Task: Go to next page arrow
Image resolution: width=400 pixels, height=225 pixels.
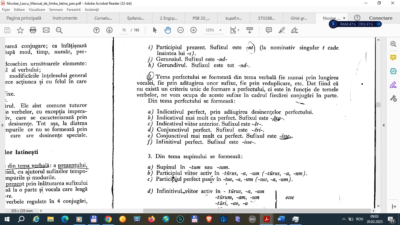Action: click(109, 30)
